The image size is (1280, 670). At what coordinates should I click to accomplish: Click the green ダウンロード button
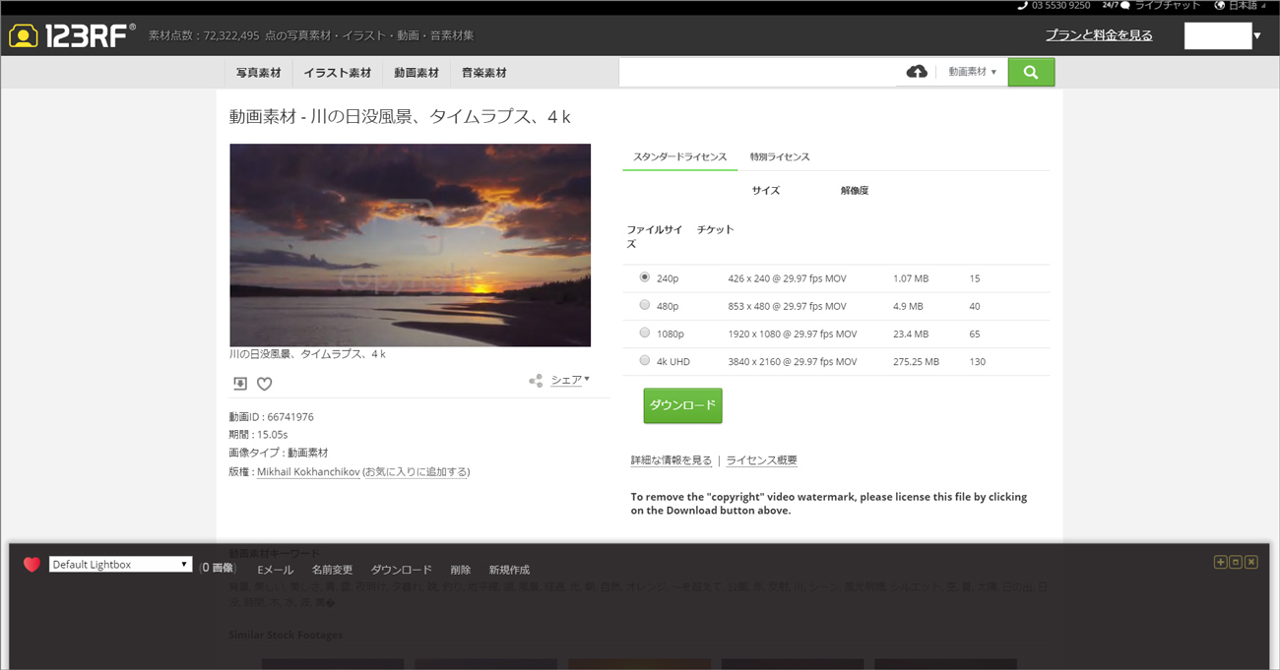(x=682, y=405)
